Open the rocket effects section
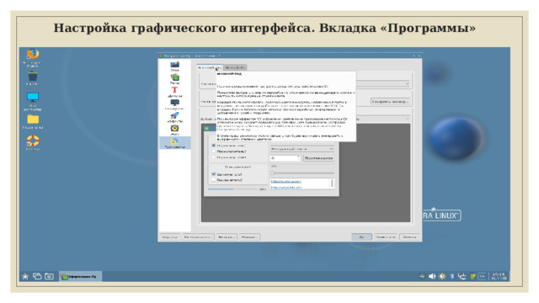Viewport: 539px width, 303px height. [x=174, y=115]
